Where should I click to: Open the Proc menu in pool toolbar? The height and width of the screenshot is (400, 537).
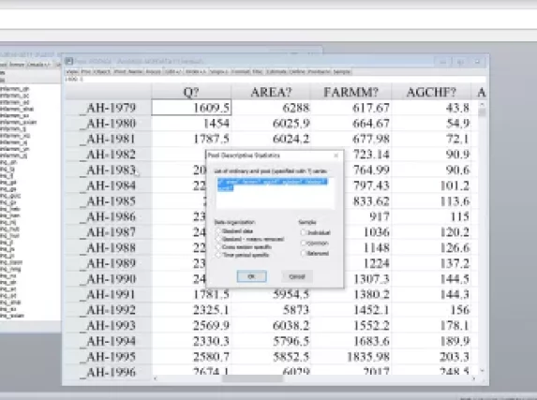(86, 71)
